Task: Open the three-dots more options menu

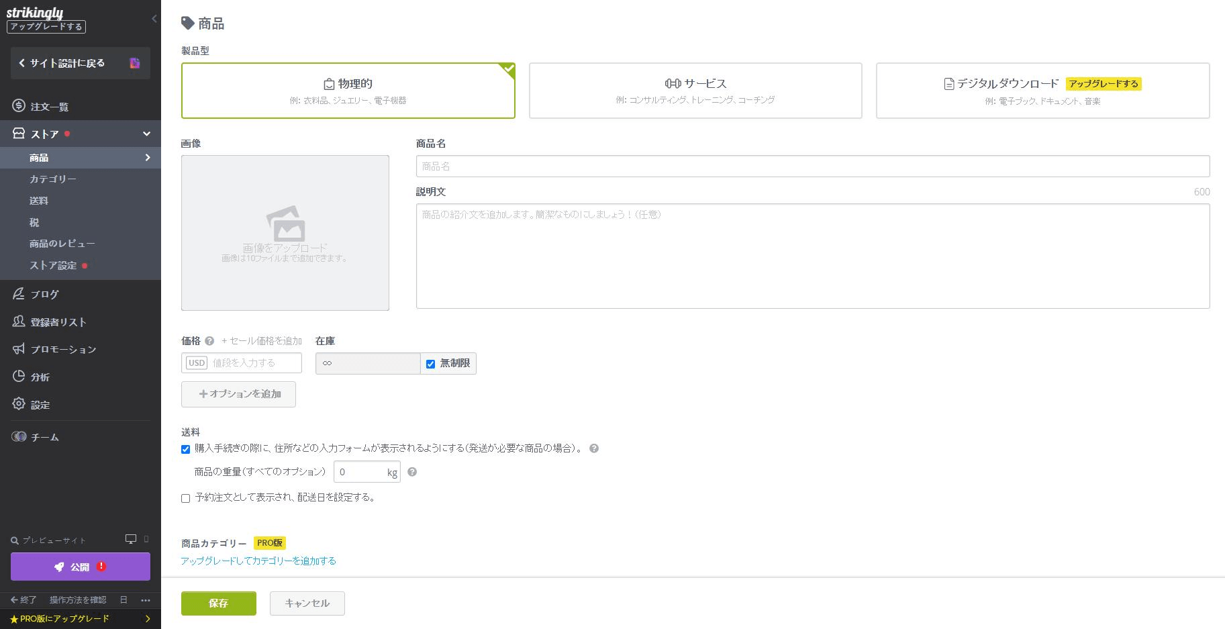Action: click(146, 600)
